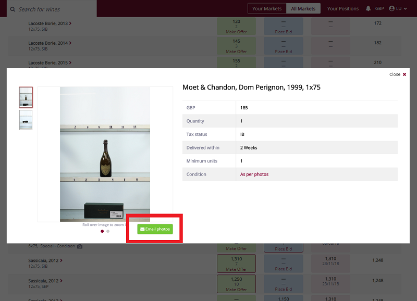The image size is (417, 301).
Task: Open Your Positions page
Action: (x=343, y=8)
